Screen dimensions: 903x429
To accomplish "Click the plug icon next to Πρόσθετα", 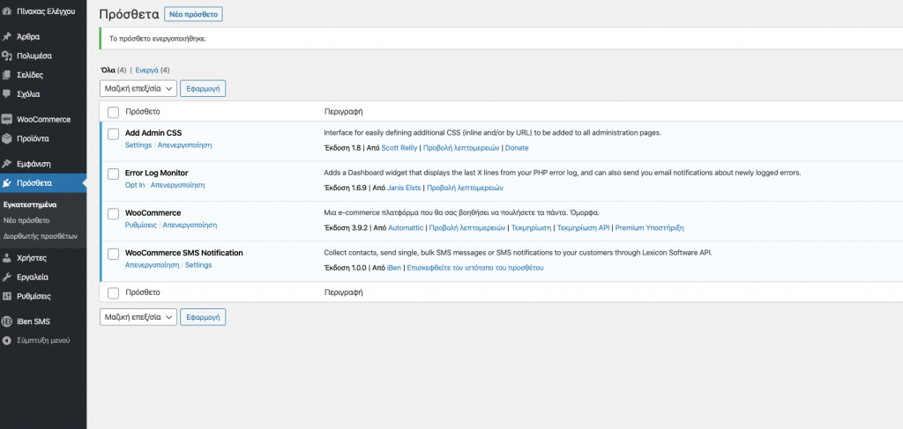I will tap(6, 183).
